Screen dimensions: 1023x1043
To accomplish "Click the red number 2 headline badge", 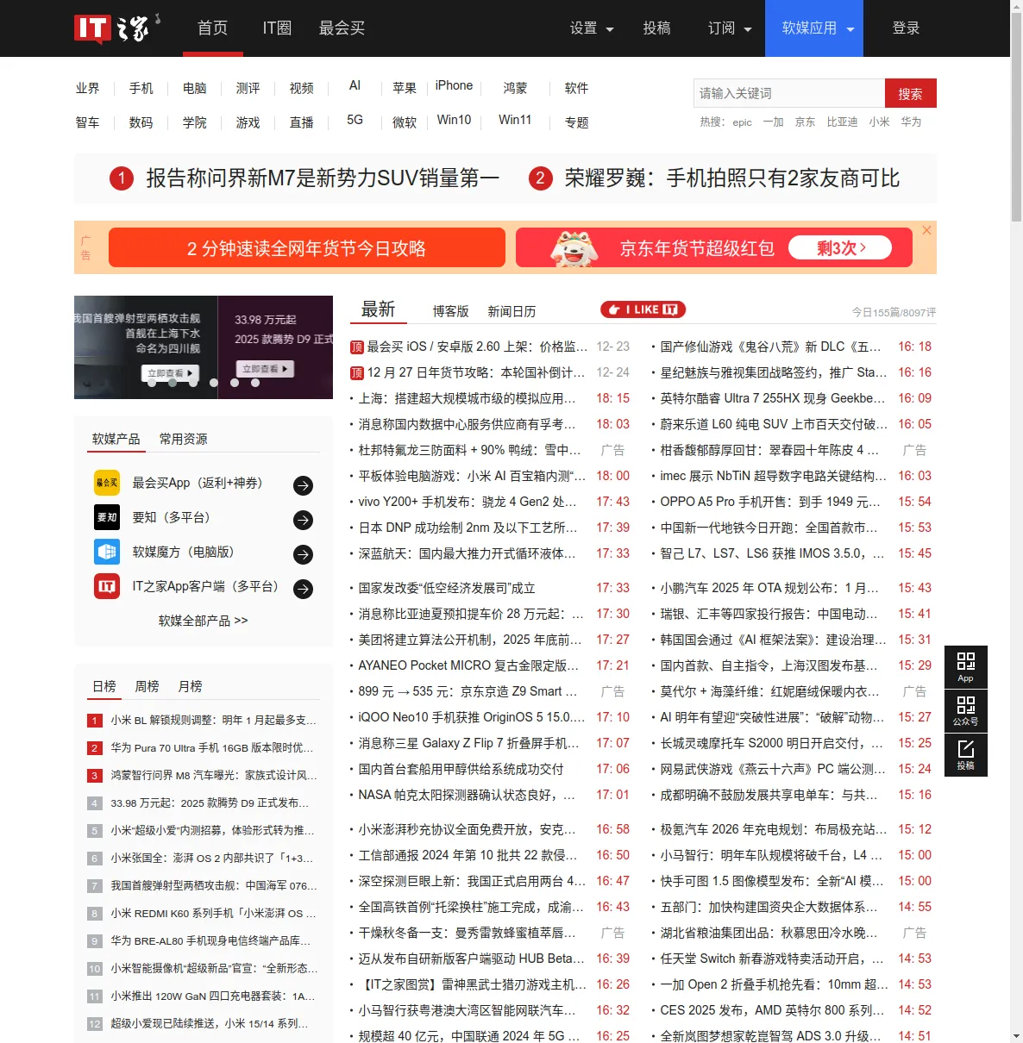I will (540, 178).
